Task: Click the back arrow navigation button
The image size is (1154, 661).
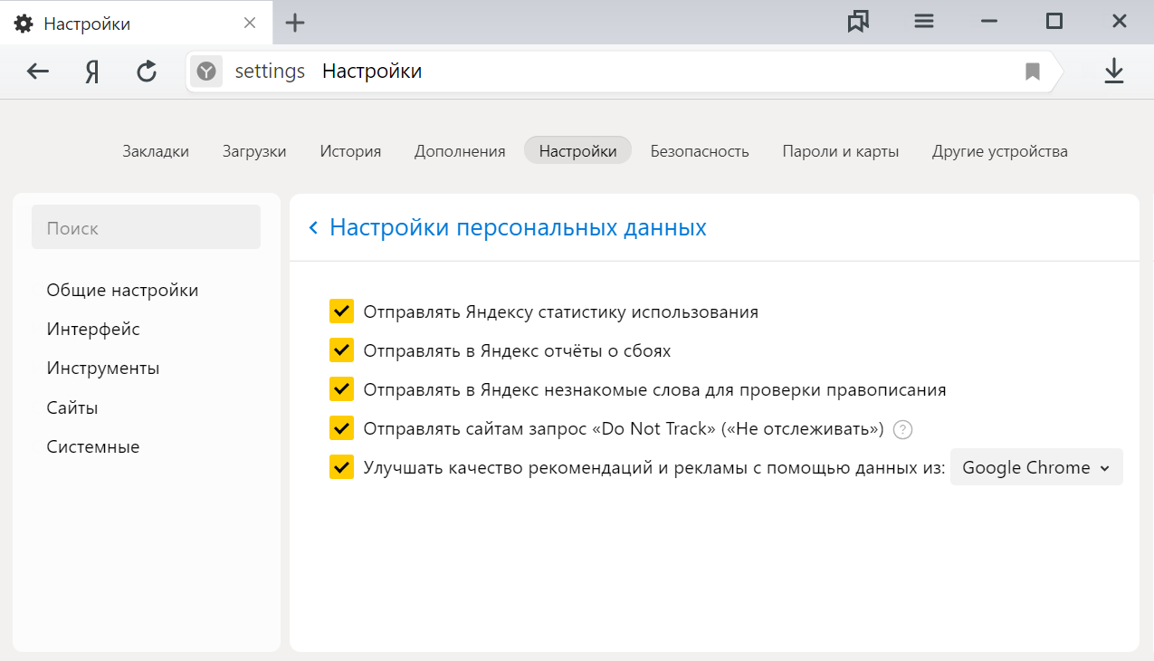Action: pos(38,72)
